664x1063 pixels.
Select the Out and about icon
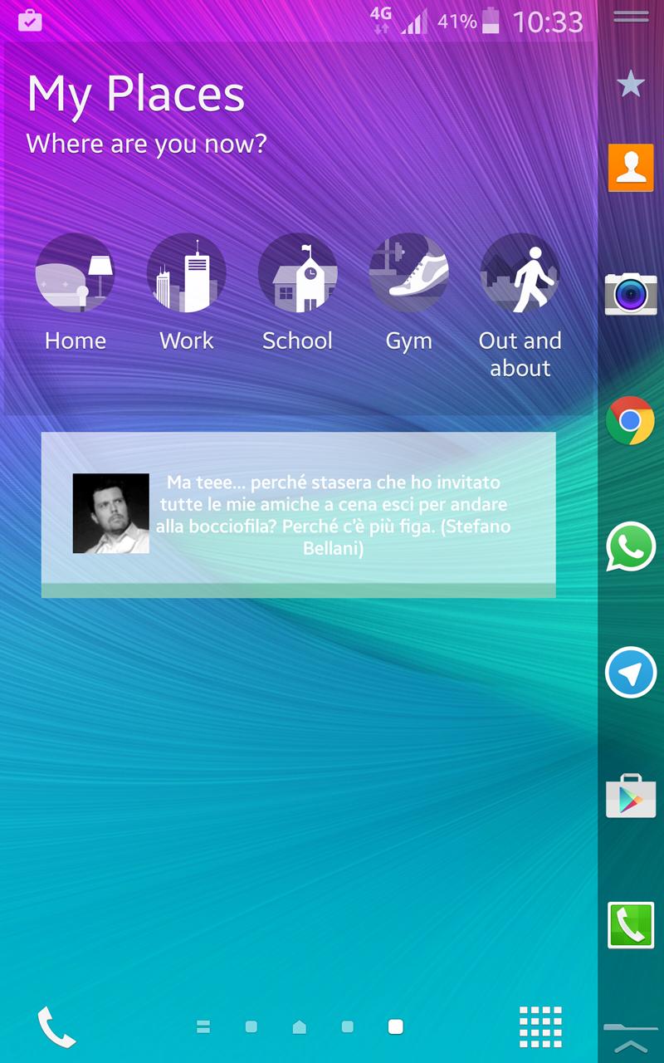click(520, 272)
